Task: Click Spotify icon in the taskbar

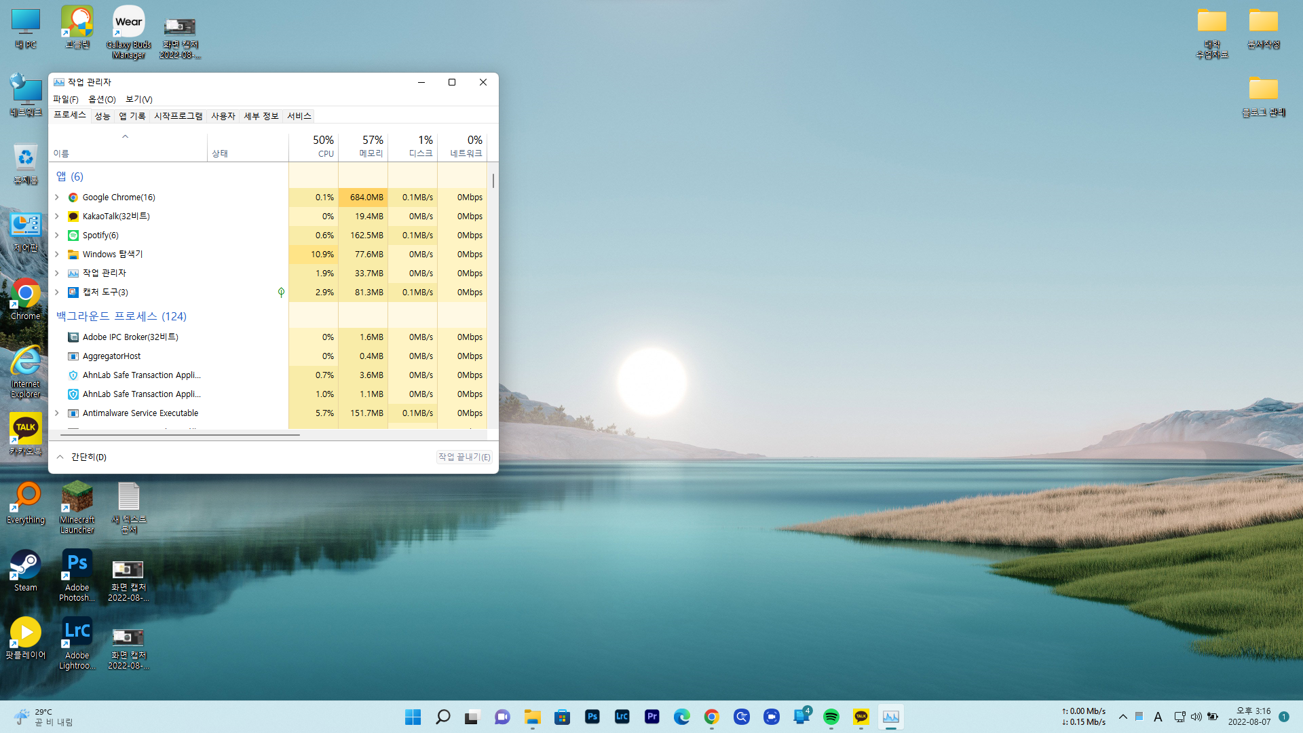Action: 831,717
